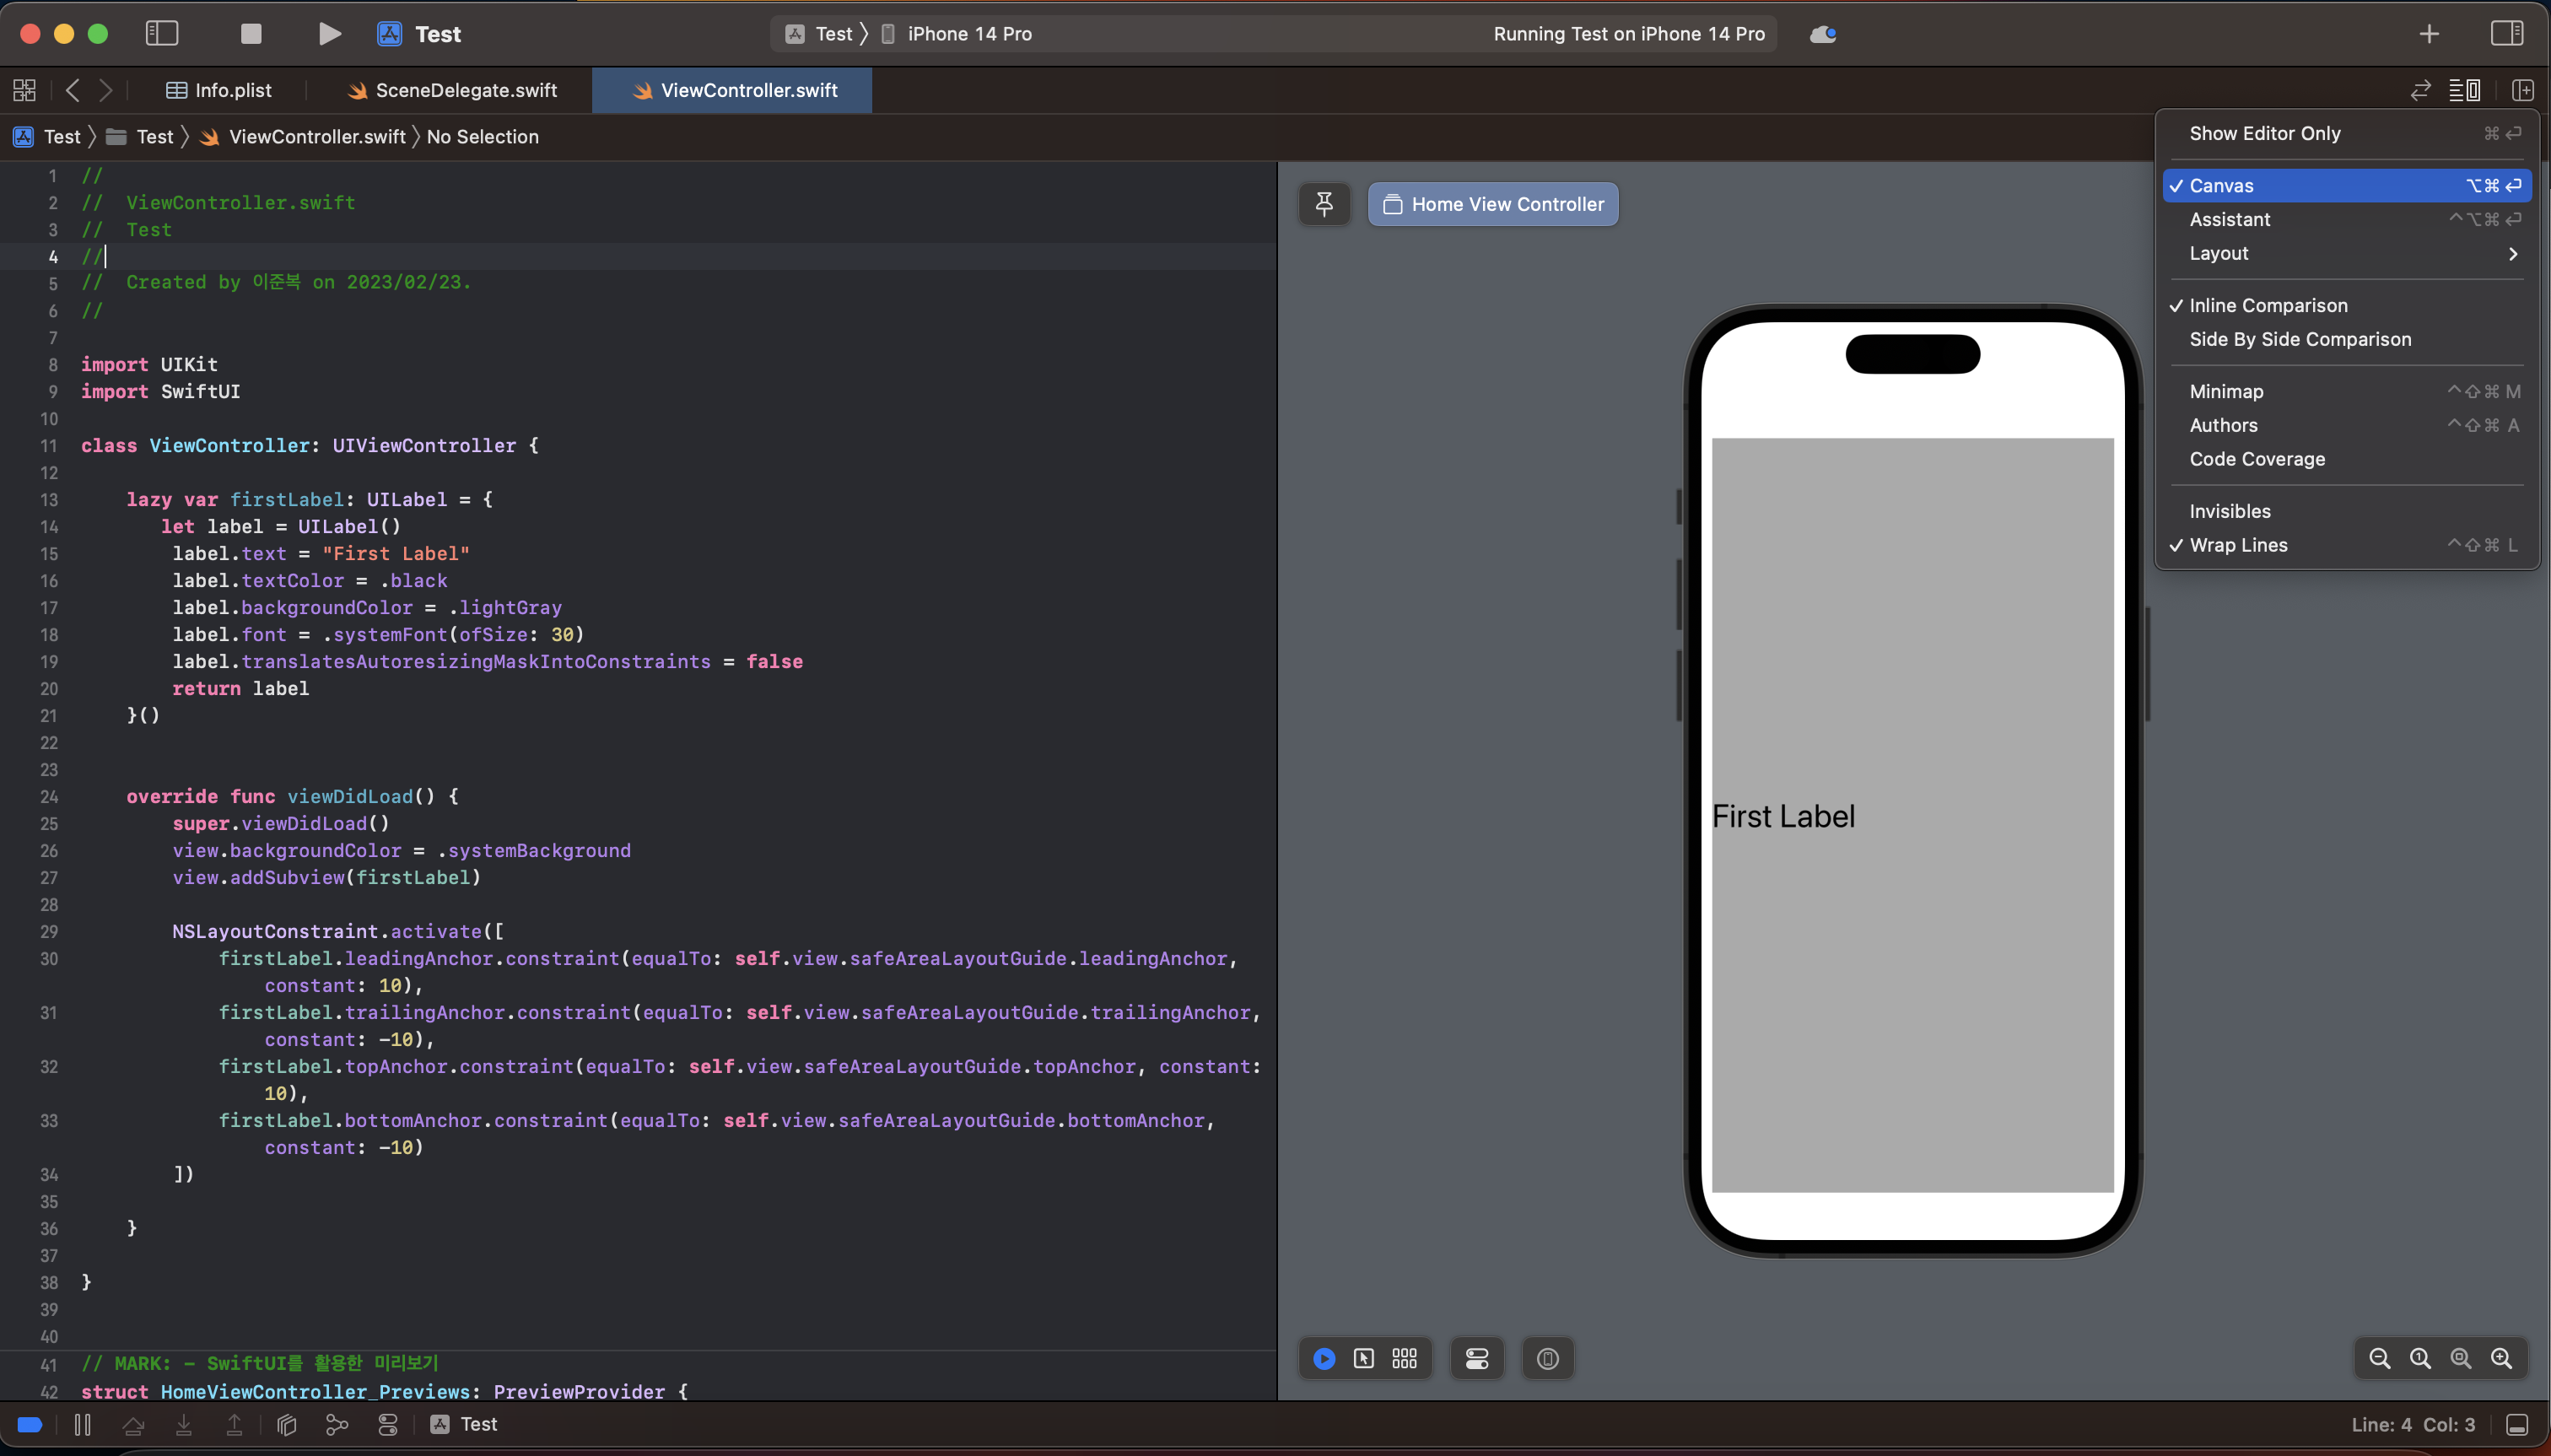Screen dimensions: 2551x1456
Task: Open preview device settings icon
Action: (x=1477, y=1358)
